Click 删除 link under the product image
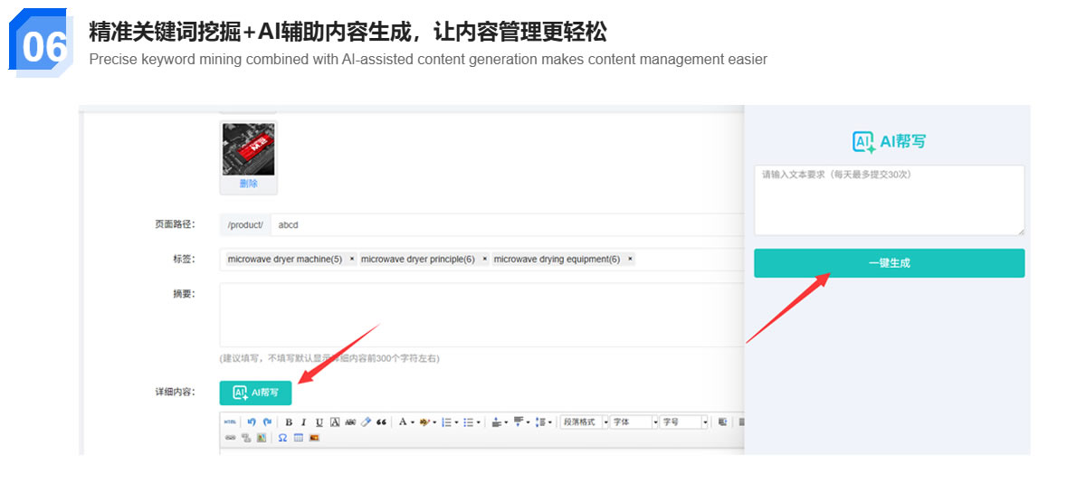Viewport: 1086px width, 493px height. pyautogui.click(x=248, y=184)
